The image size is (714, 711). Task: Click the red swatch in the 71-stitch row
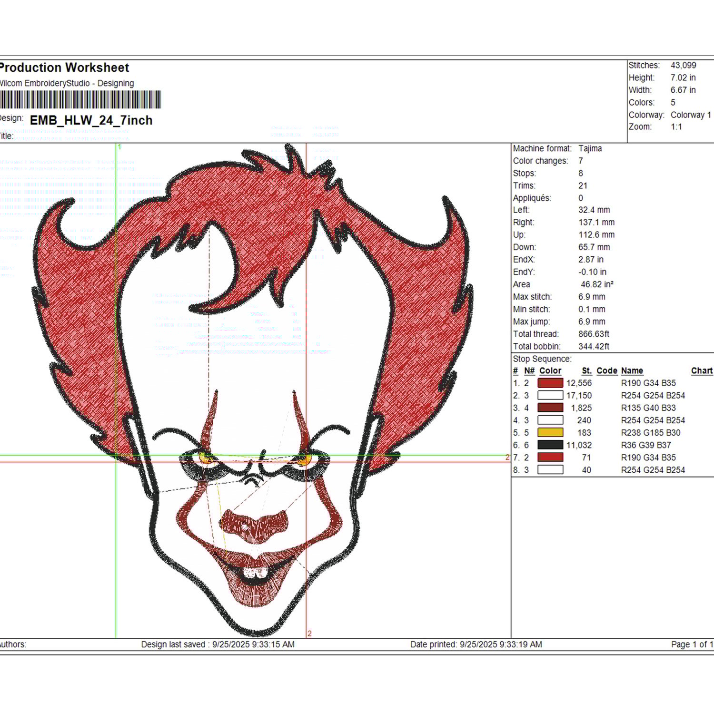550,457
